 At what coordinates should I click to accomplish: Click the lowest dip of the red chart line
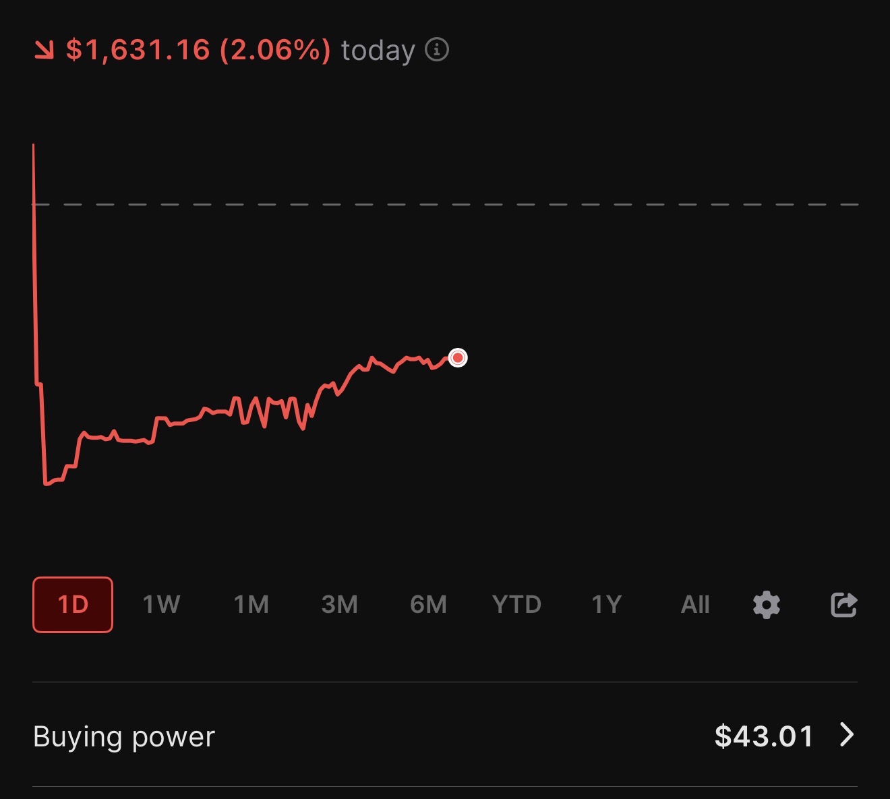point(46,483)
